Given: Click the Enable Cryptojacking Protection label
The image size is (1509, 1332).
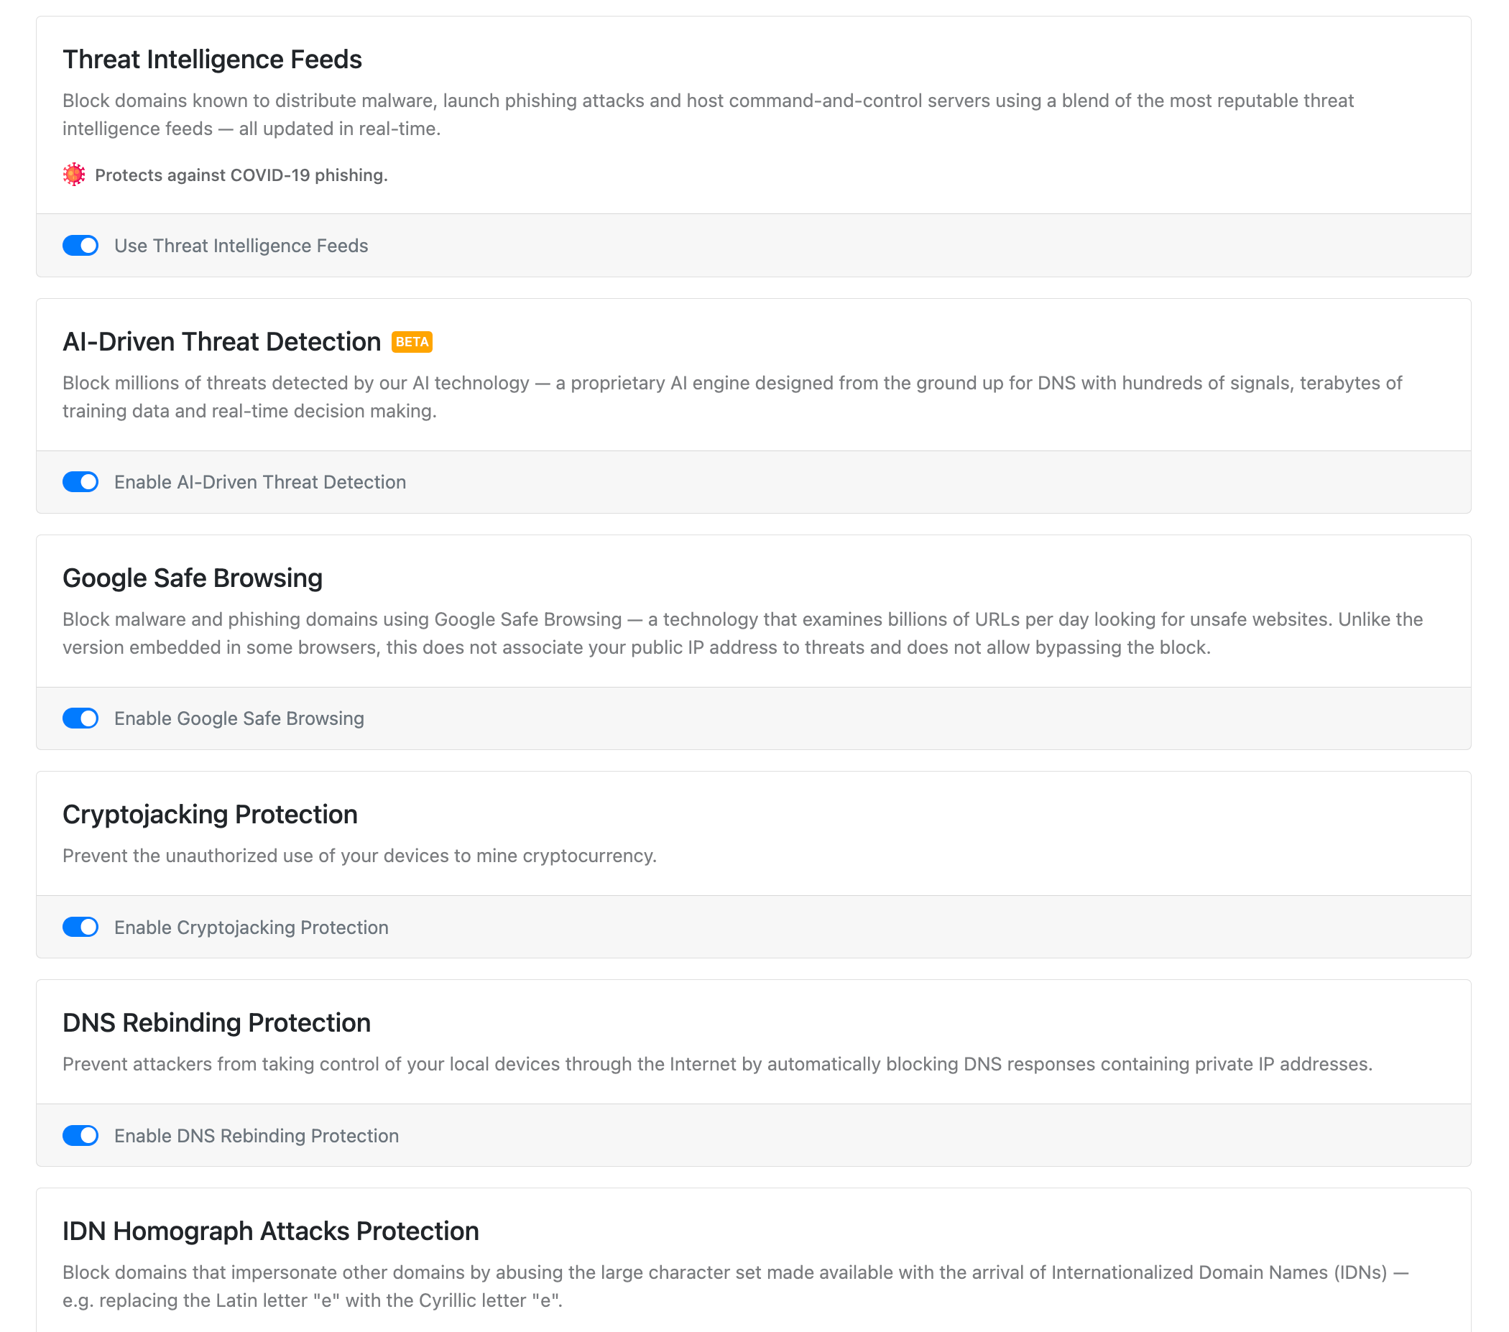Looking at the screenshot, I should (x=251, y=928).
